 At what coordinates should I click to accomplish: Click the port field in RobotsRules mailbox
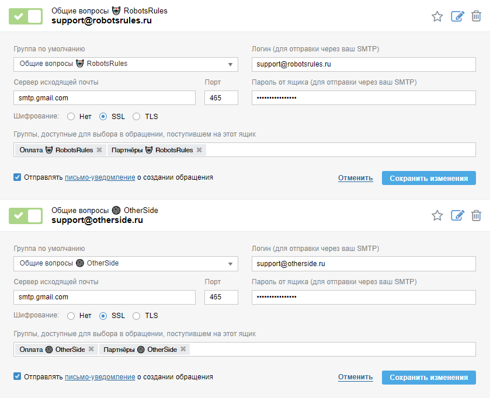pyautogui.click(x=221, y=98)
